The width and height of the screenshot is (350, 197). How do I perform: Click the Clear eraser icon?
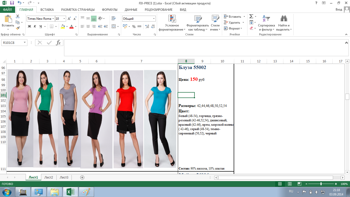coord(251,28)
